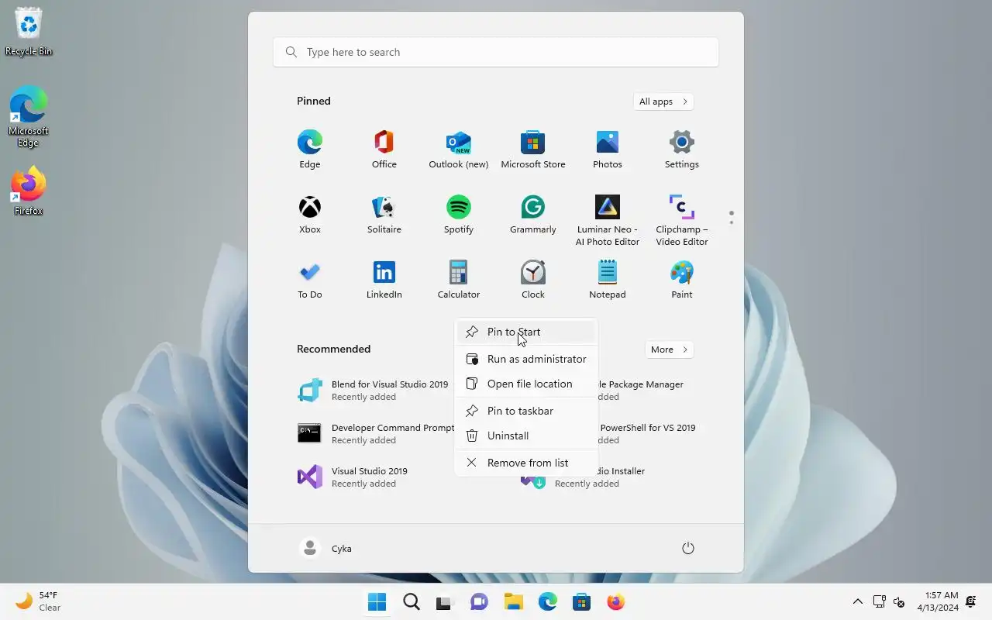
Task: Show hidden tray icons chevron
Action: [x=857, y=602]
